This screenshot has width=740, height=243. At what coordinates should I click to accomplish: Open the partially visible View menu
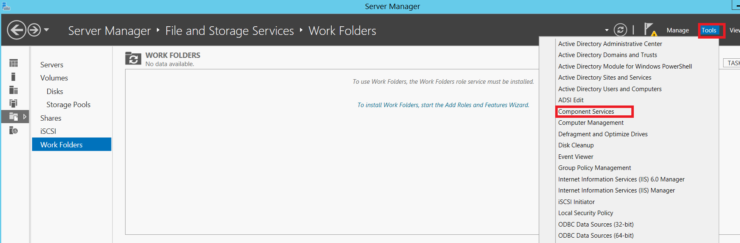pos(734,30)
